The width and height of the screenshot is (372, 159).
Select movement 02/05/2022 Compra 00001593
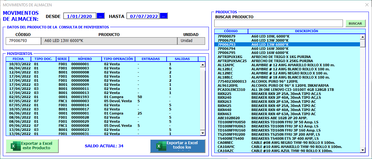click(x=103, y=97)
